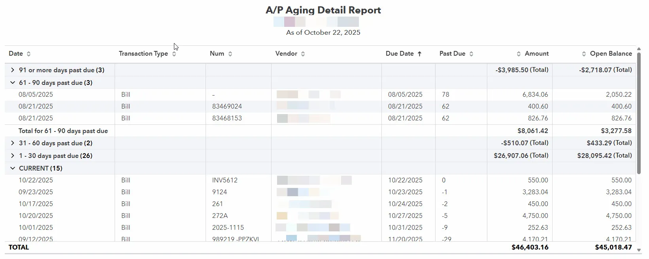The width and height of the screenshot is (649, 259).
Task: Click the Date column sort icon
Action: click(28, 54)
